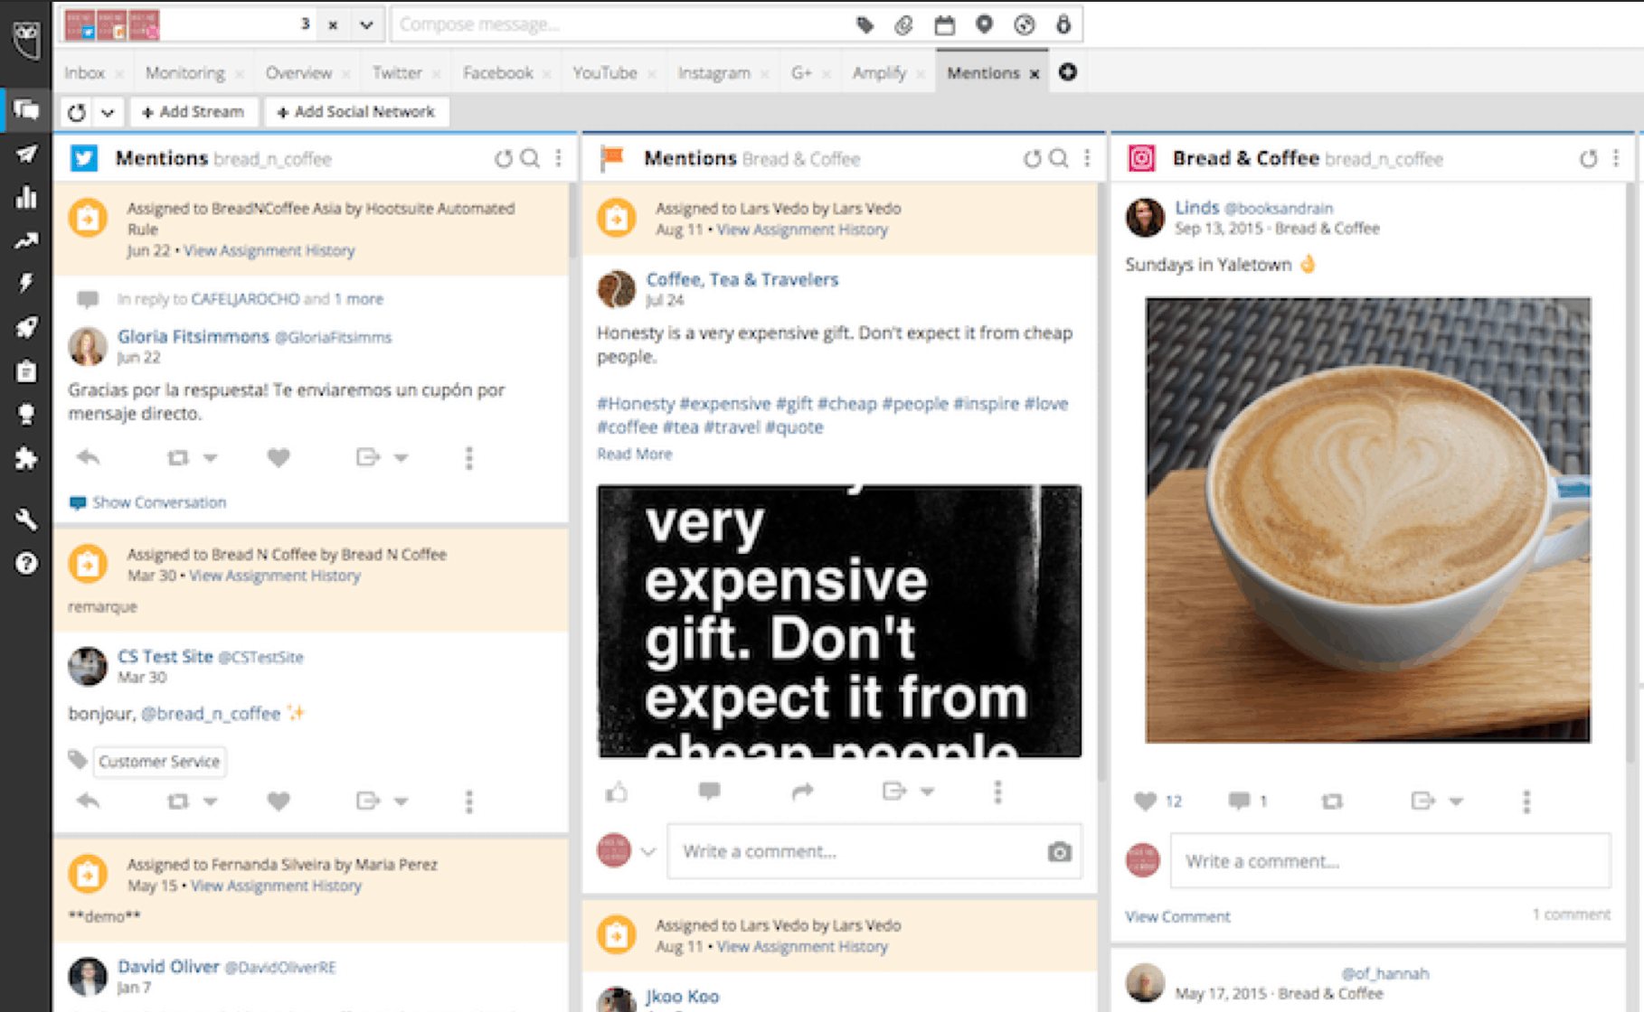Expand retweet options on CS Test Site tweet
The image size is (1644, 1012).
(210, 801)
